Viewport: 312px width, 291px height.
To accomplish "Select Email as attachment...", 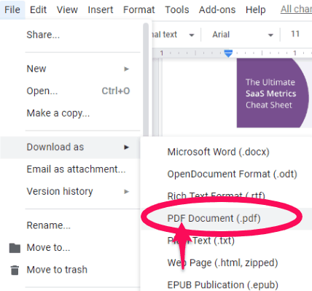I will pos(71,169).
